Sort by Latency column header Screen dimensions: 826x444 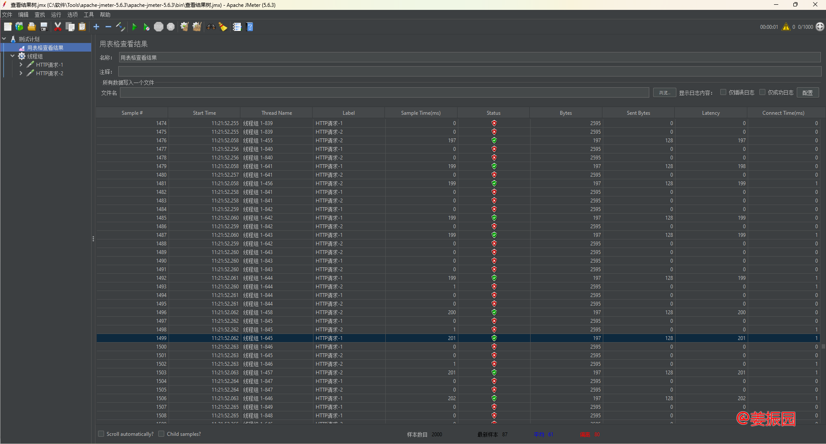click(x=711, y=113)
